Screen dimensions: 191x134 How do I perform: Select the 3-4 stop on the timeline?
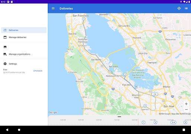173,122
